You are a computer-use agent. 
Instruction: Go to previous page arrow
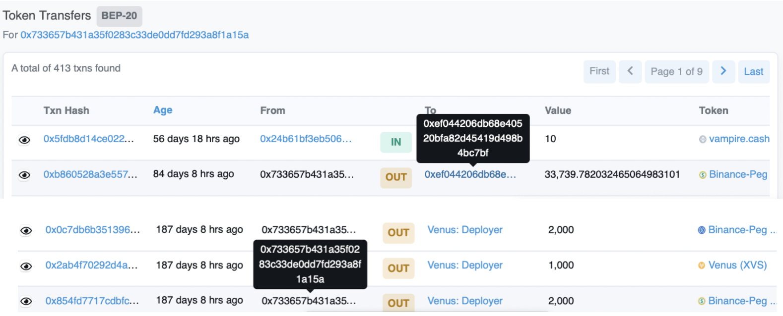click(x=630, y=71)
